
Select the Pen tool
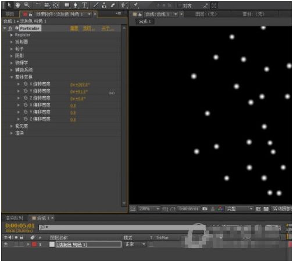(76, 5)
